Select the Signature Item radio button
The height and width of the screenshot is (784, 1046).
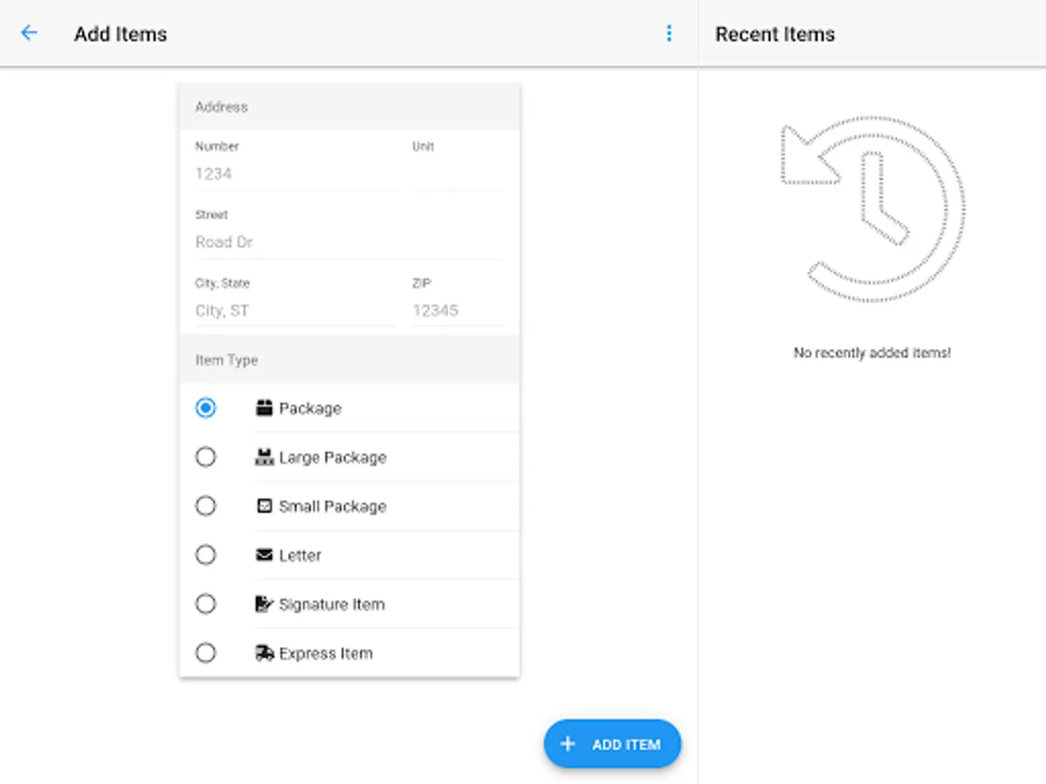pyautogui.click(x=206, y=604)
